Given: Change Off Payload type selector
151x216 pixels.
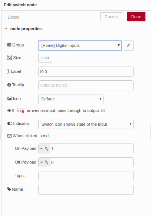Looking at the screenshot, I should tap(45, 162).
